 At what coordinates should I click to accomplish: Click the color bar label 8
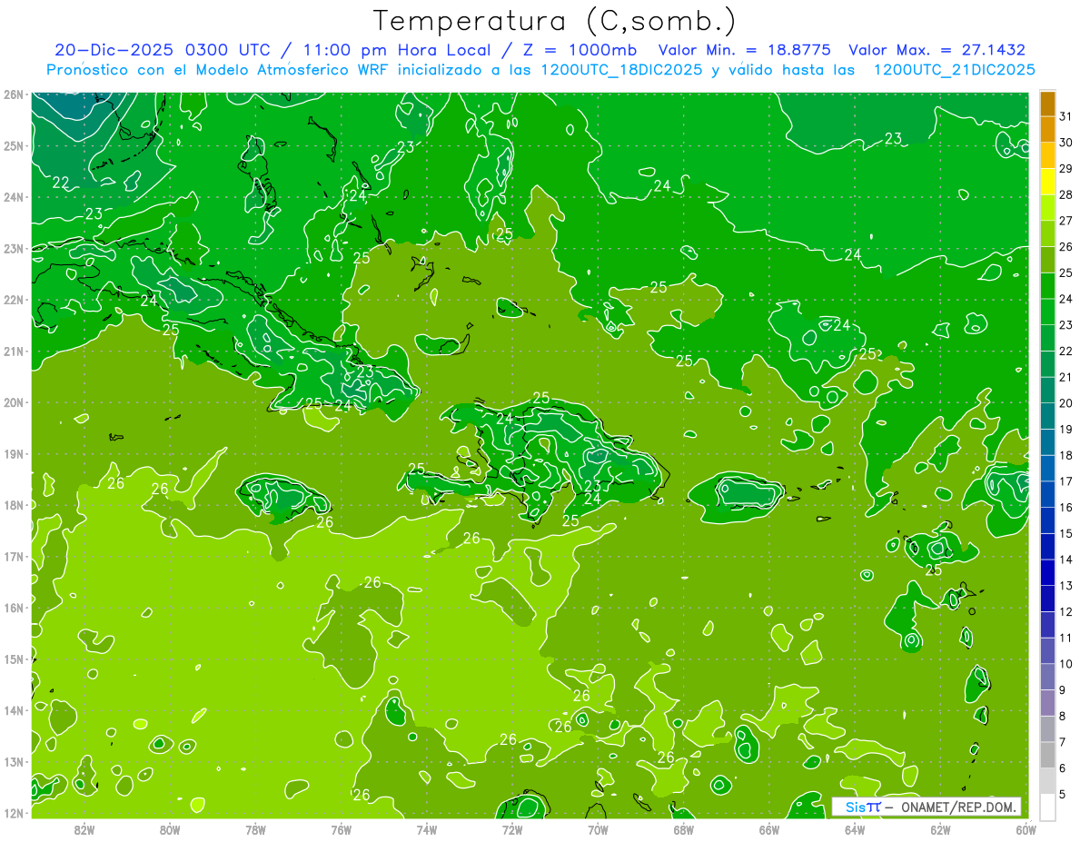click(x=1063, y=716)
